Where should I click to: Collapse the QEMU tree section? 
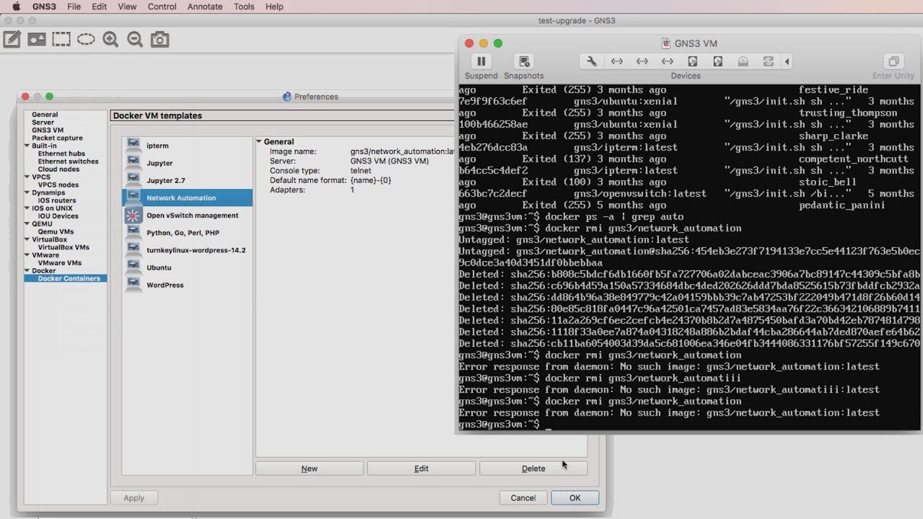pos(27,223)
